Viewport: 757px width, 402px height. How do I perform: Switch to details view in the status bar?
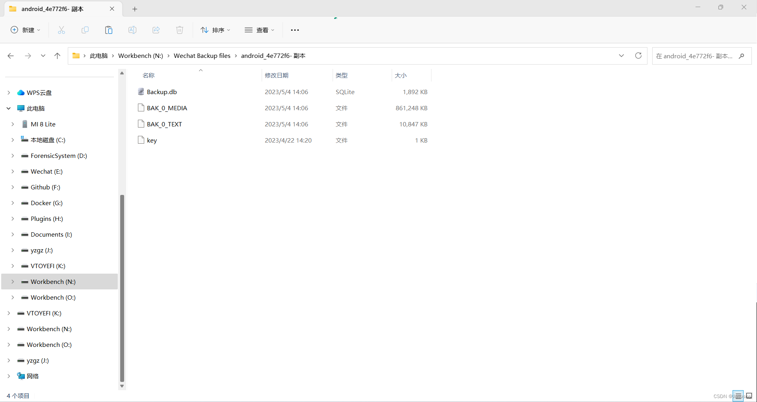click(x=738, y=396)
